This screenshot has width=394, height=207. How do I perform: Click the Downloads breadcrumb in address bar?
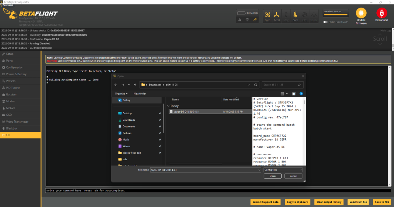155,85
